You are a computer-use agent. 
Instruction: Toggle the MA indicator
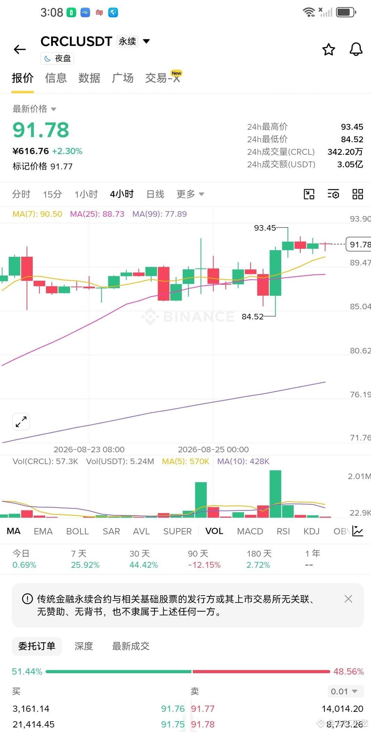[x=14, y=531]
